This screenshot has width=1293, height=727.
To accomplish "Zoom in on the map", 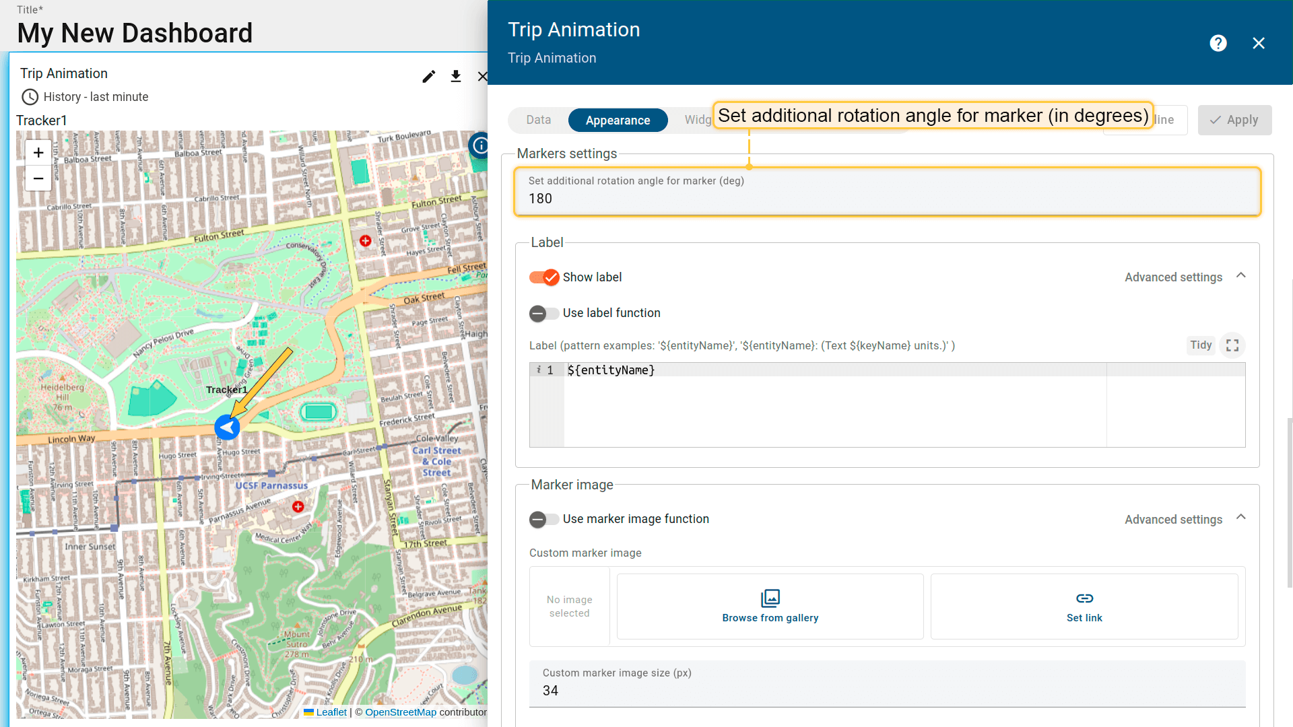I will [x=38, y=153].
